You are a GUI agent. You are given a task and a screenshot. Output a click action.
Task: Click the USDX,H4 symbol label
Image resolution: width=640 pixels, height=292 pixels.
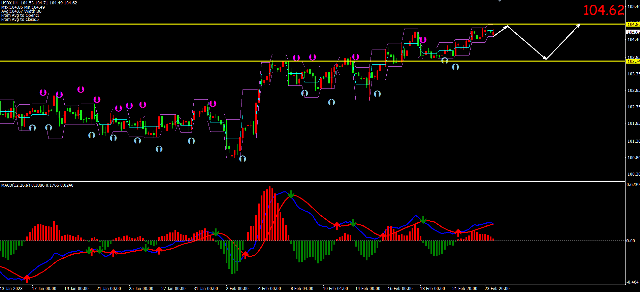coord(9,3)
